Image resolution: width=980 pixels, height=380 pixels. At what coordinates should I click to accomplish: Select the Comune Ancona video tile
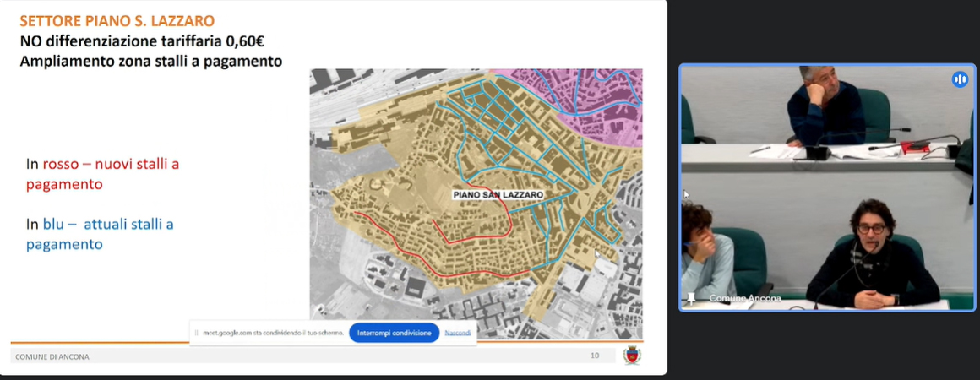click(828, 186)
